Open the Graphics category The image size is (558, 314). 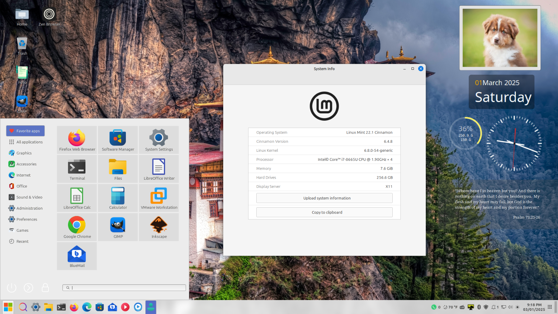click(x=25, y=153)
